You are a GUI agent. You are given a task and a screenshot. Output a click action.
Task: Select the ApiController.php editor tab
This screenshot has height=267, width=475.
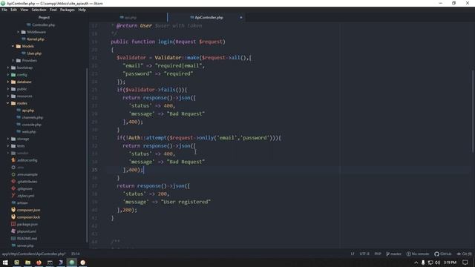click(206, 18)
